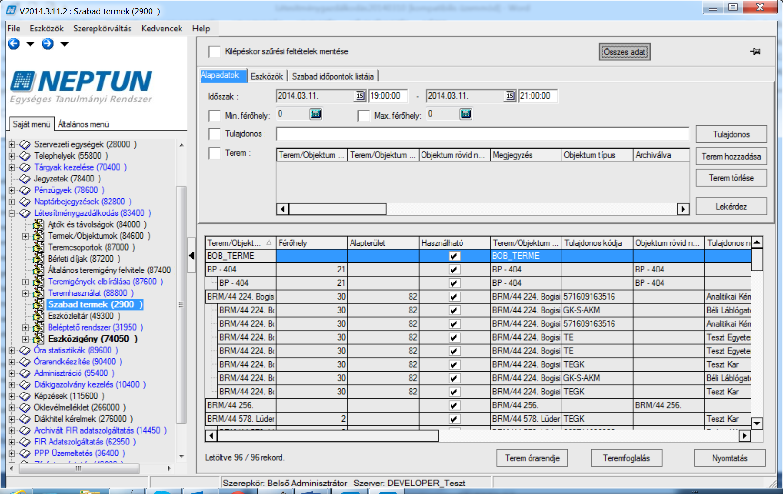Click the Ajtók és távolságok item icon
This screenshot has height=494, width=783.
tap(39, 224)
